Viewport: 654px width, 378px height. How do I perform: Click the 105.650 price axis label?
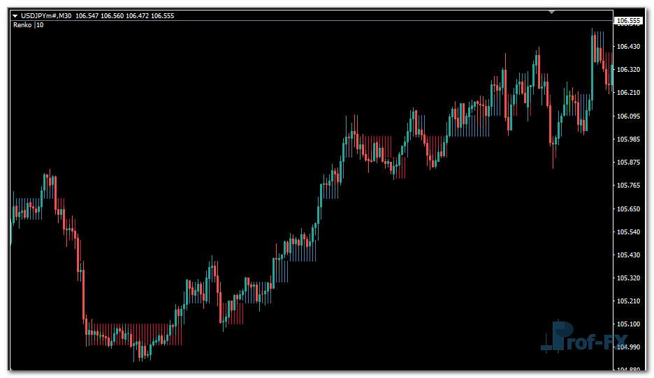(629, 209)
